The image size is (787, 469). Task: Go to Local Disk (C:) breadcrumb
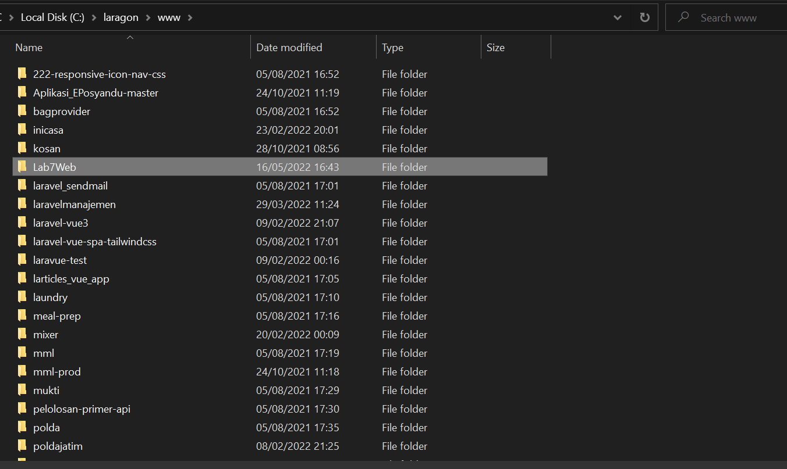[x=52, y=17]
